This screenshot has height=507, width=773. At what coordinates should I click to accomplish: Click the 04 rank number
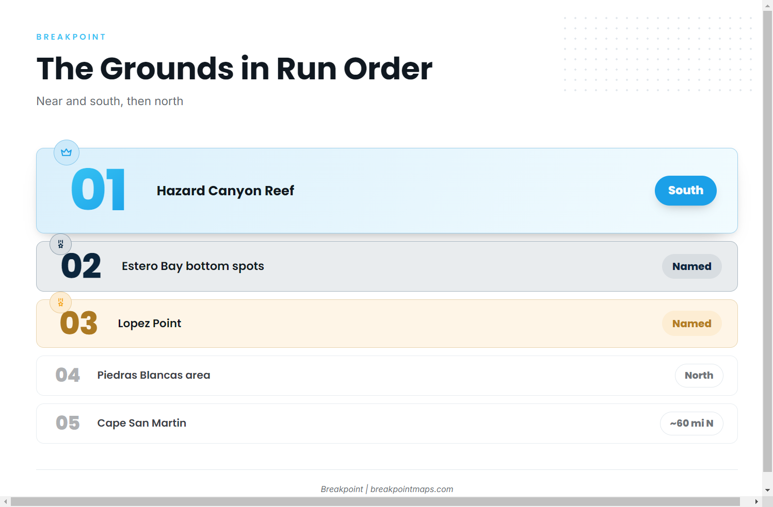[x=68, y=375]
